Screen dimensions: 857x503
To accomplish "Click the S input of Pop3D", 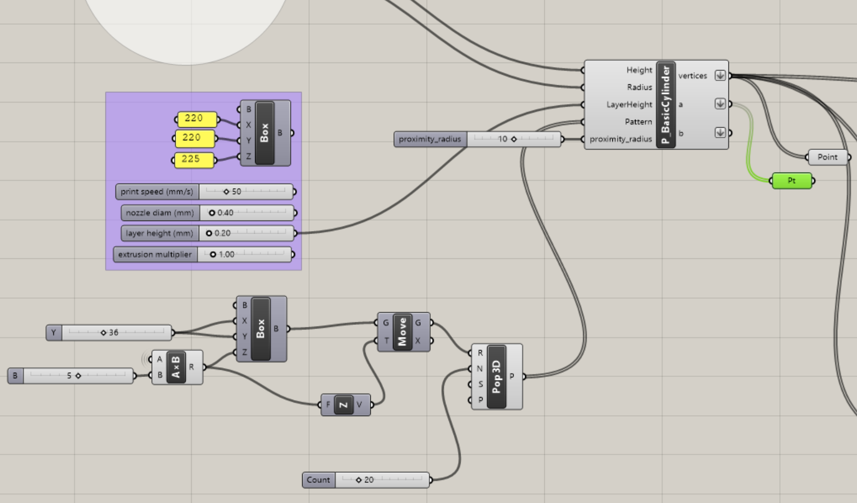I will tap(480, 384).
